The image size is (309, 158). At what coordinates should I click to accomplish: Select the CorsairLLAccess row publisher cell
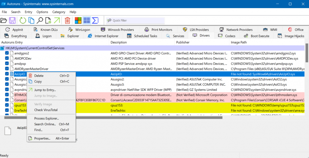[200, 100]
